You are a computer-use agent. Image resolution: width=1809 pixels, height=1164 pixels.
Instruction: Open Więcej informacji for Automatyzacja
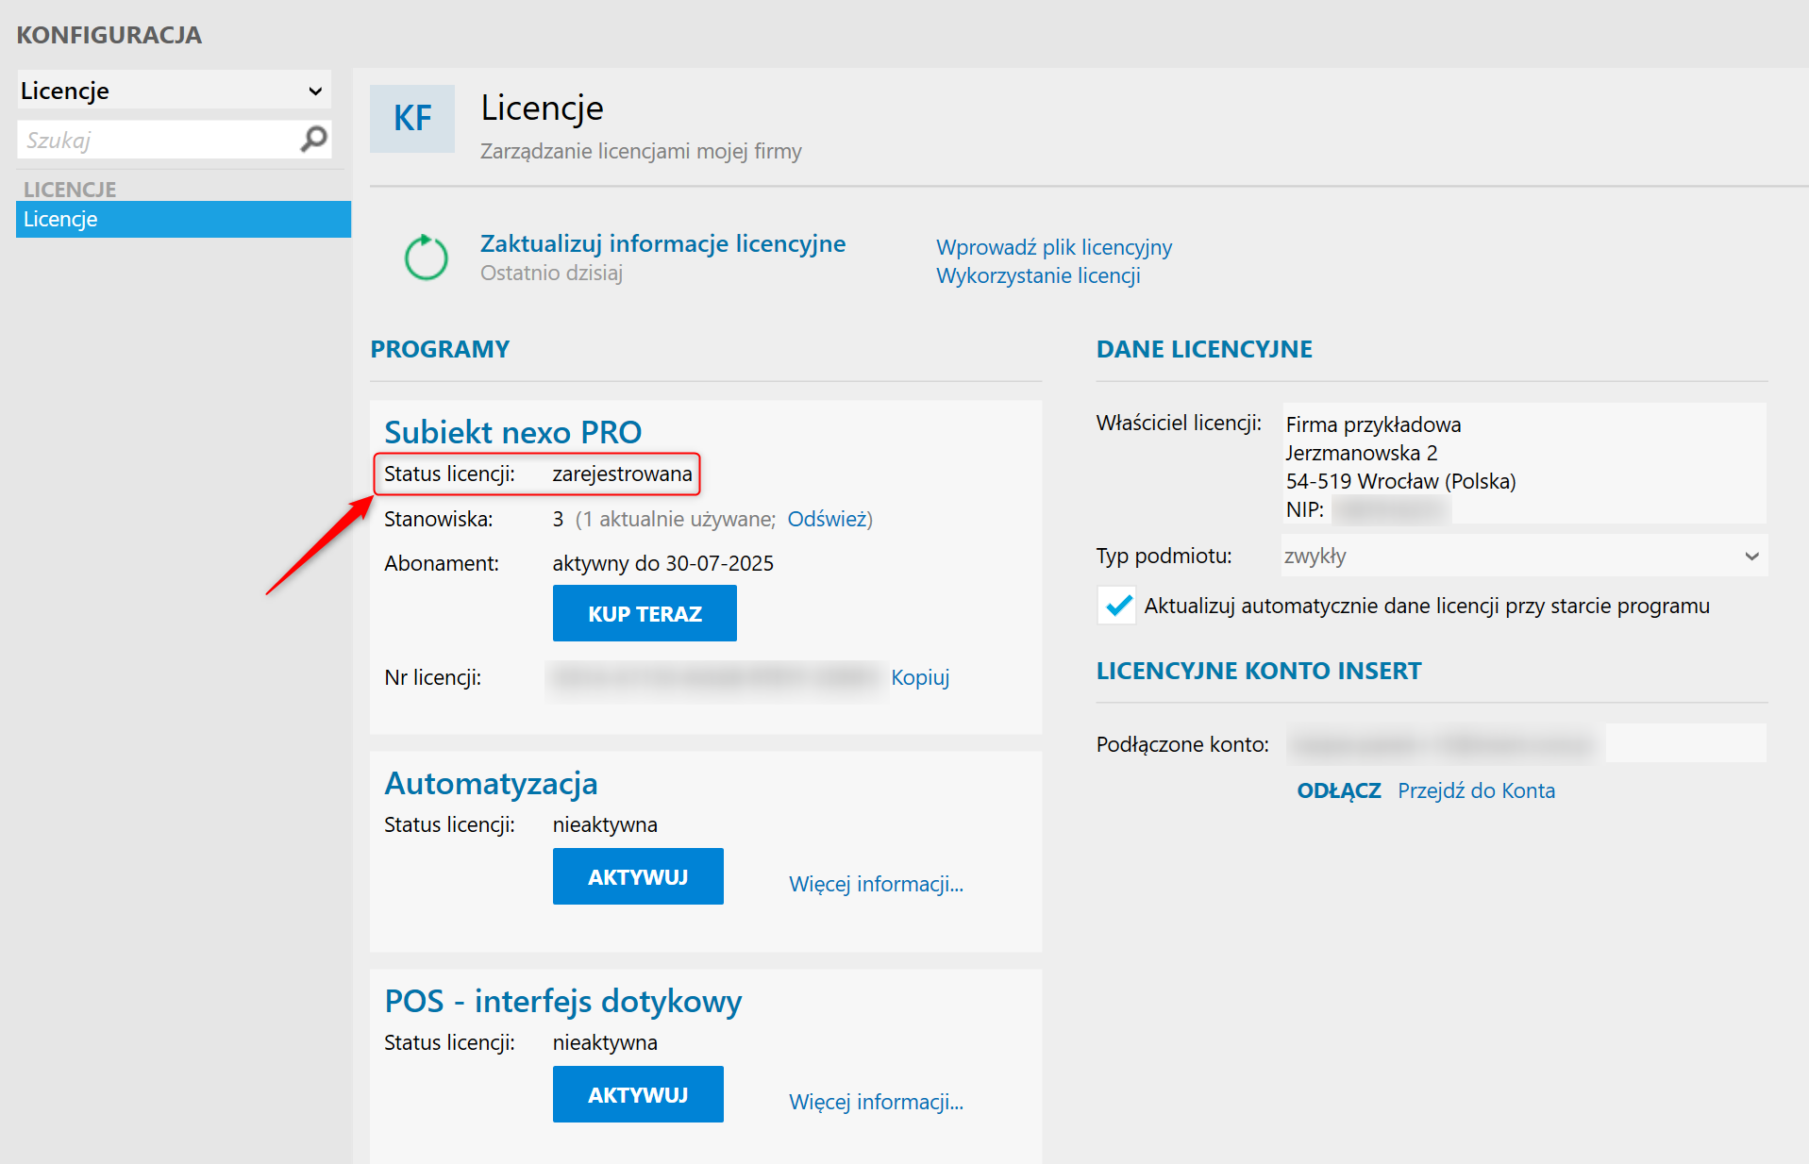(x=876, y=884)
